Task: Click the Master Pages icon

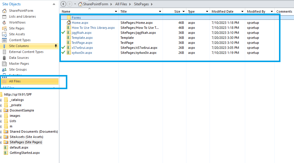Action: (4, 64)
